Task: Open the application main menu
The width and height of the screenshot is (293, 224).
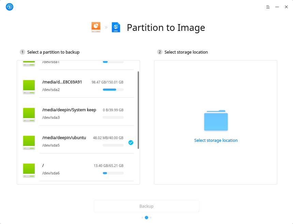Action: click(x=268, y=7)
